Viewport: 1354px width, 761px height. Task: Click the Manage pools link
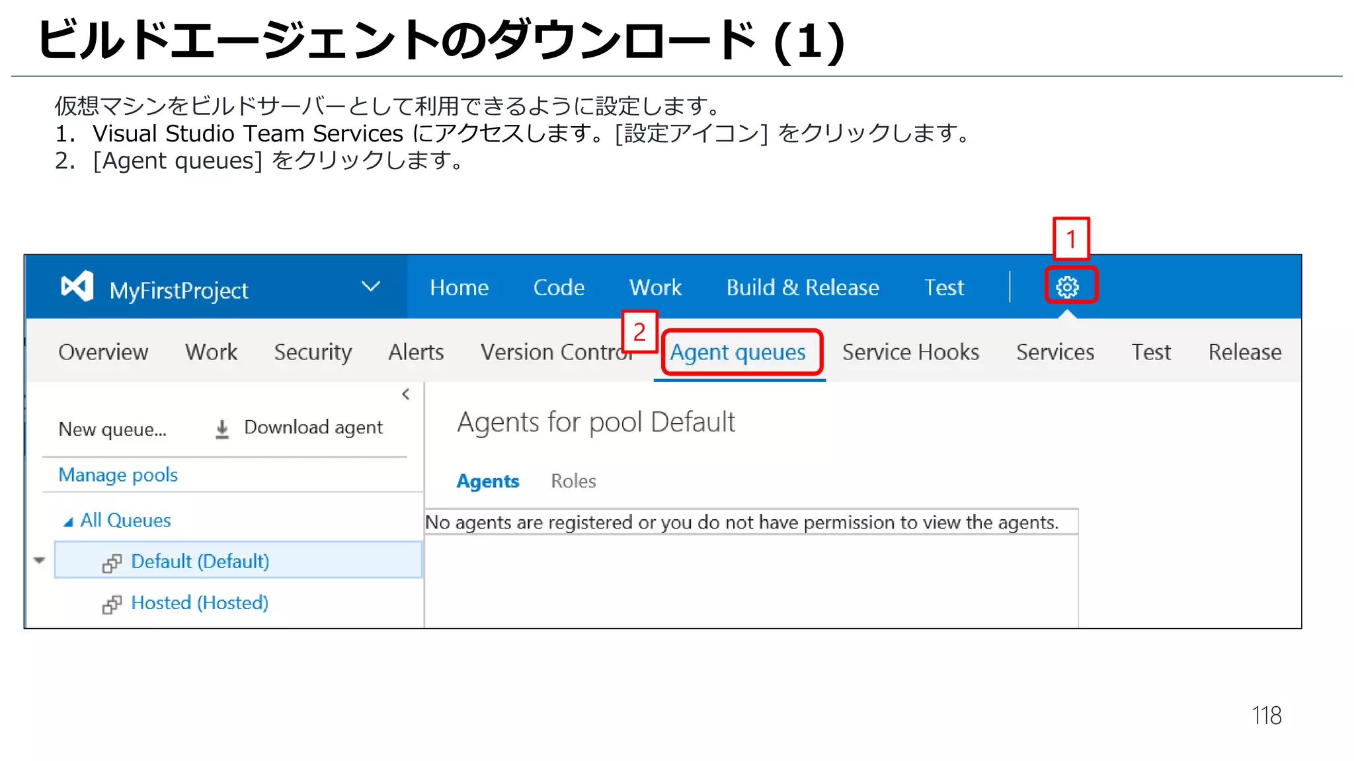pyautogui.click(x=118, y=475)
